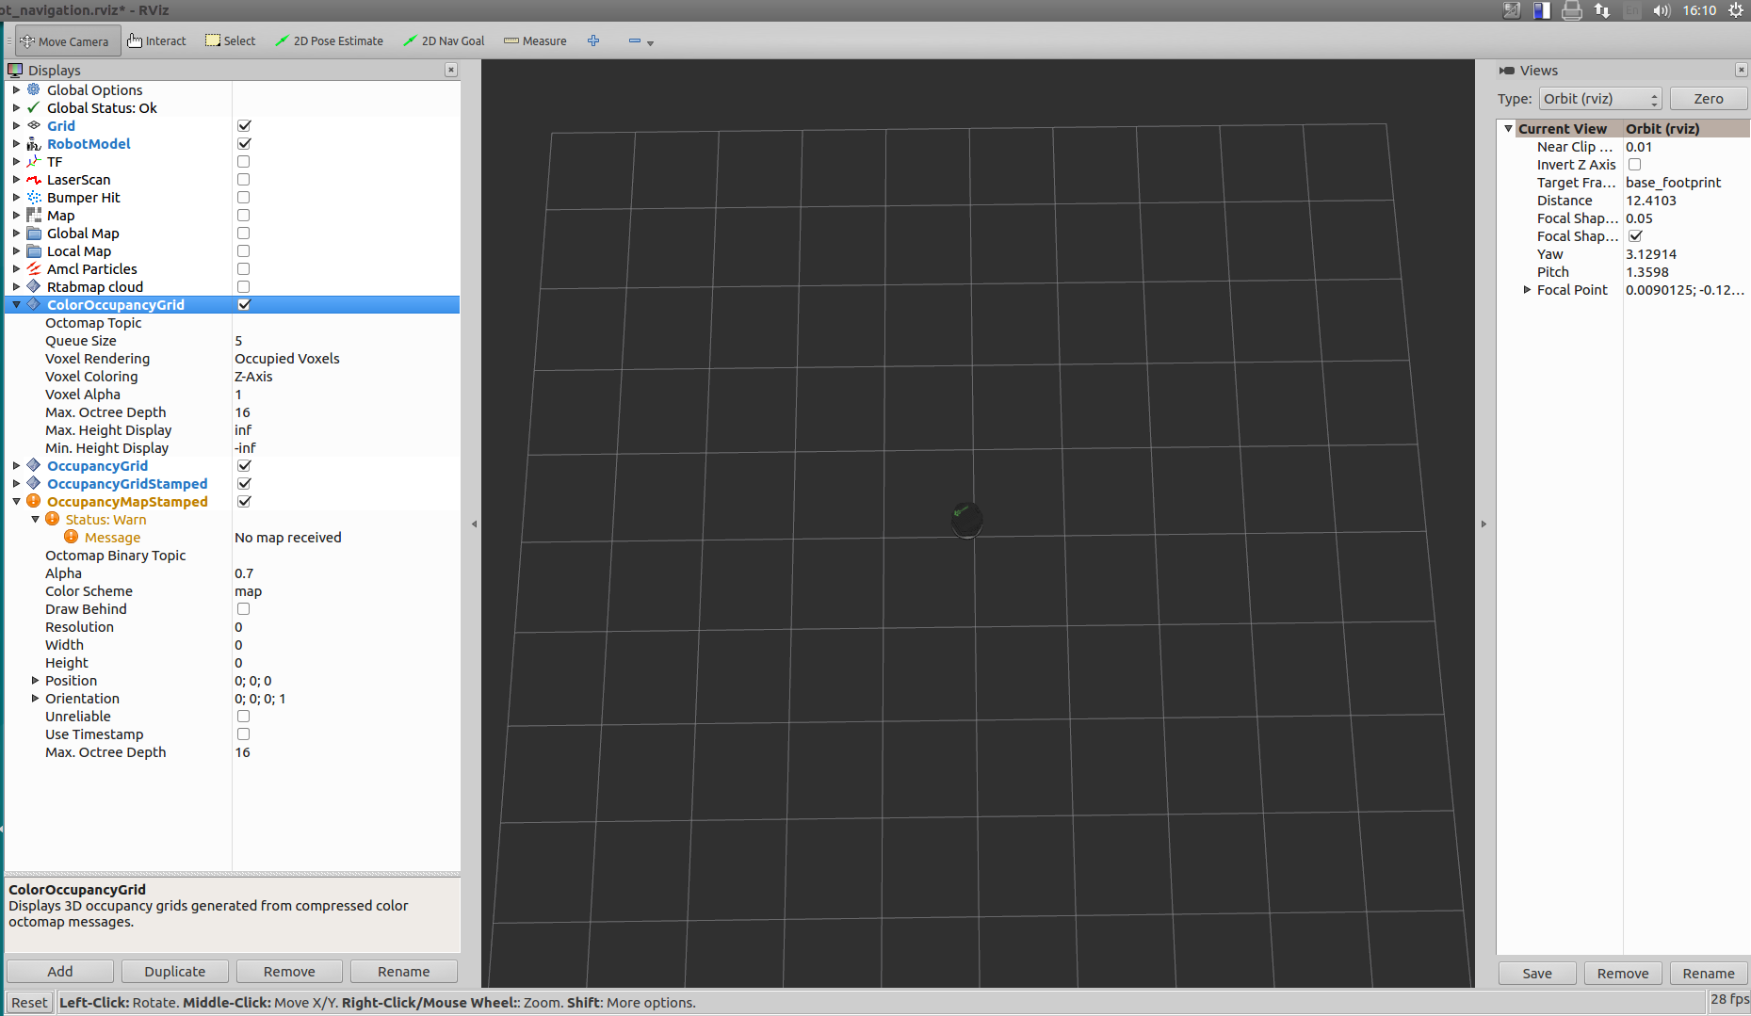Expand the Global Options tree item
Image resolution: width=1751 pixels, height=1016 pixels.
pos(16,89)
